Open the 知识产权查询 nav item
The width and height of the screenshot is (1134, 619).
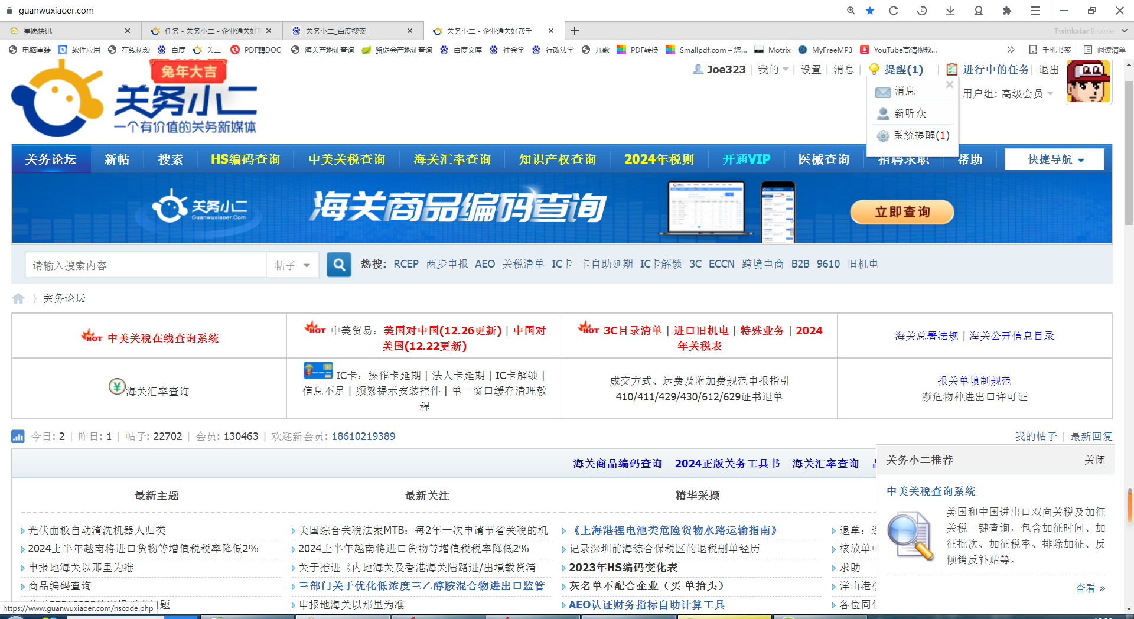[x=557, y=159]
